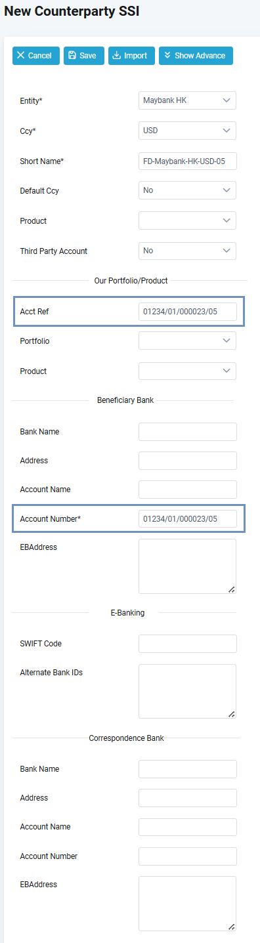Open the Portfolio dropdown
This screenshot has height=943, width=260.
coord(187,341)
